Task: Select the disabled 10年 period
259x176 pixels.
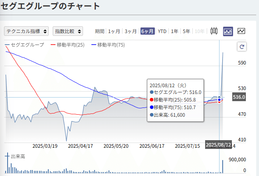Action: click(200, 31)
